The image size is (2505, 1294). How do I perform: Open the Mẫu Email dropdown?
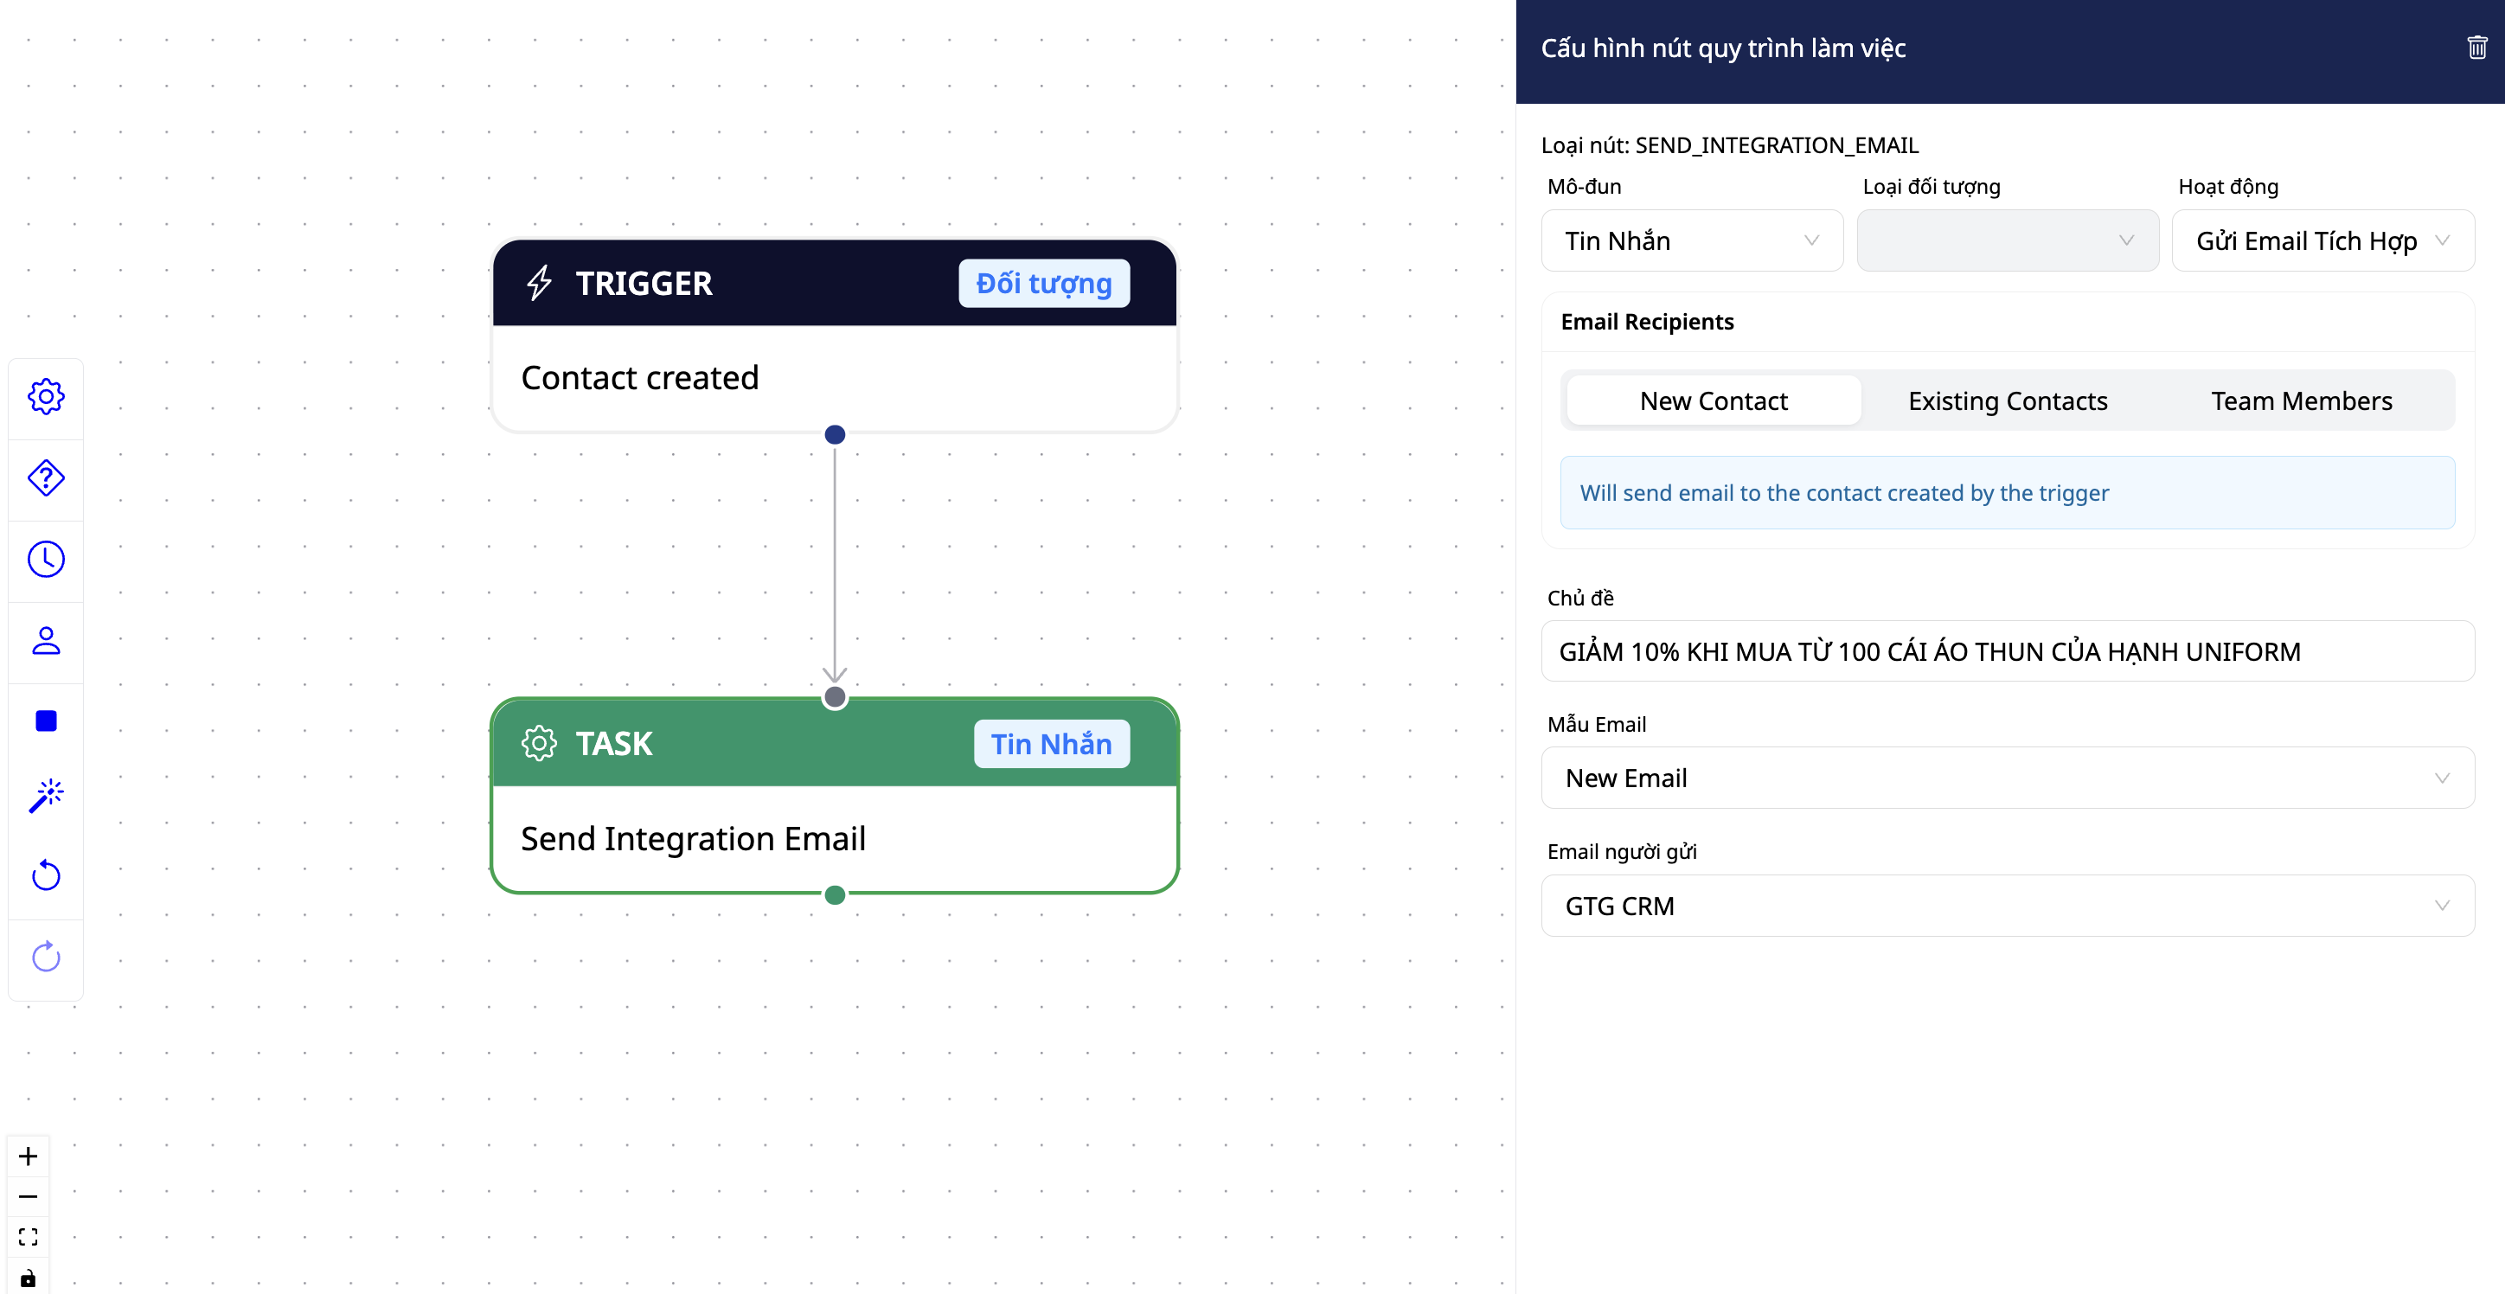tap(2006, 778)
